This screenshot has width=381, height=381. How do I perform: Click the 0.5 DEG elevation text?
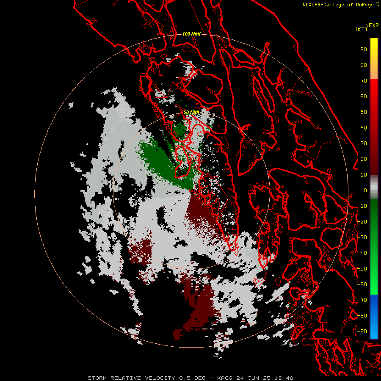pyautogui.click(x=193, y=378)
